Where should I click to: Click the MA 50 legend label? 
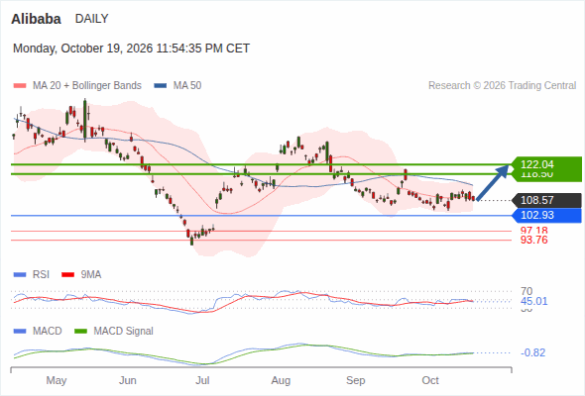[187, 86]
